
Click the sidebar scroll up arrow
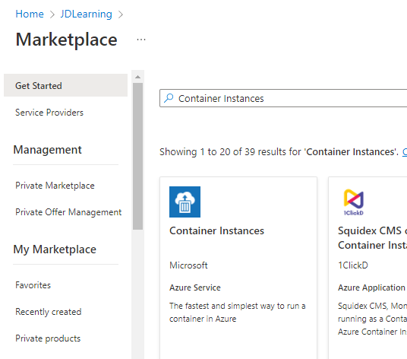tap(138, 77)
